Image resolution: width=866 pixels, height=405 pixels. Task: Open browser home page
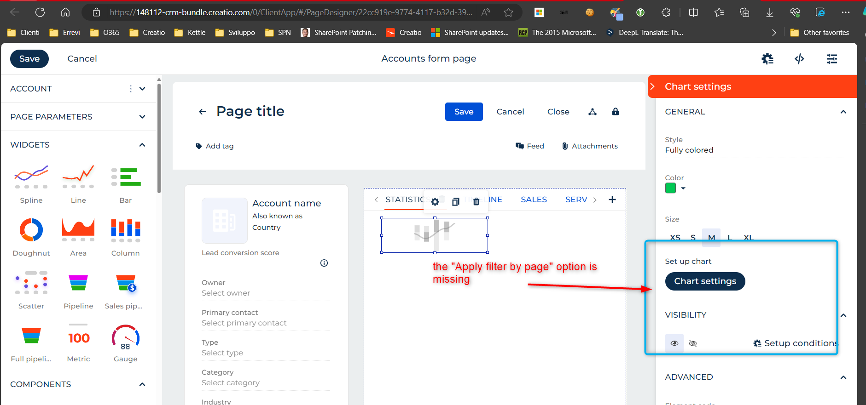tap(65, 12)
